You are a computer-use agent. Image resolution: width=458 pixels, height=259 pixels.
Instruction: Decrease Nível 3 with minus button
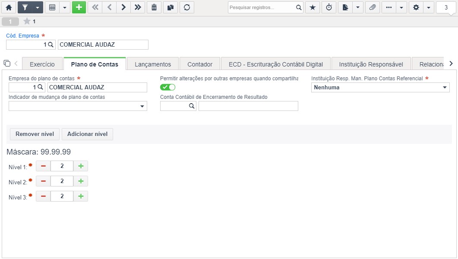[x=43, y=196]
